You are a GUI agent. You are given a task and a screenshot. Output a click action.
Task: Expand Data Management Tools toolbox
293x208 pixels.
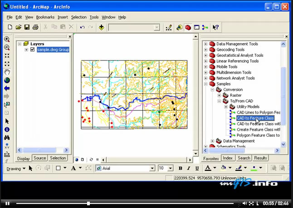[206, 44]
